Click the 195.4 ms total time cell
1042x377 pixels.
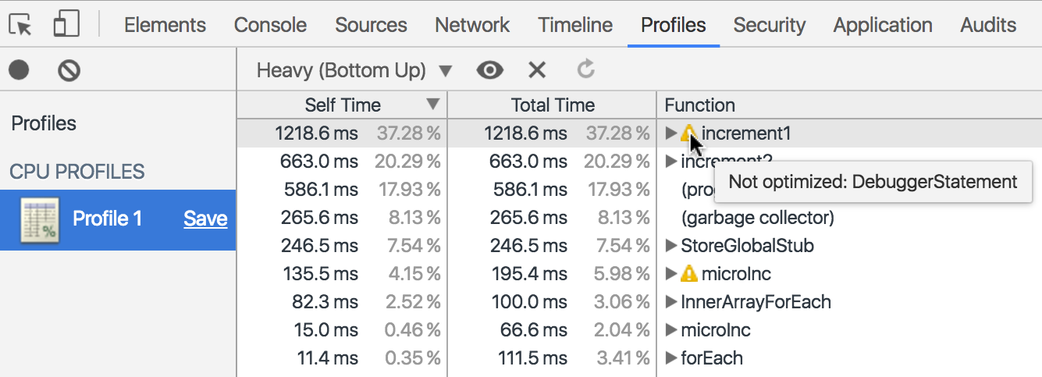click(529, 274)
